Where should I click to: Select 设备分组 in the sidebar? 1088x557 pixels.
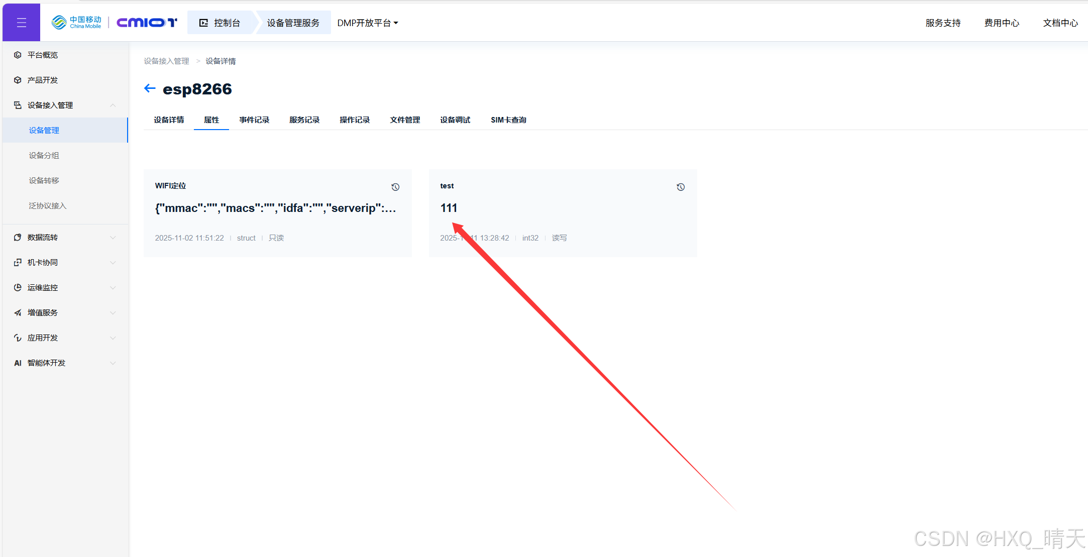click(44, 155)
